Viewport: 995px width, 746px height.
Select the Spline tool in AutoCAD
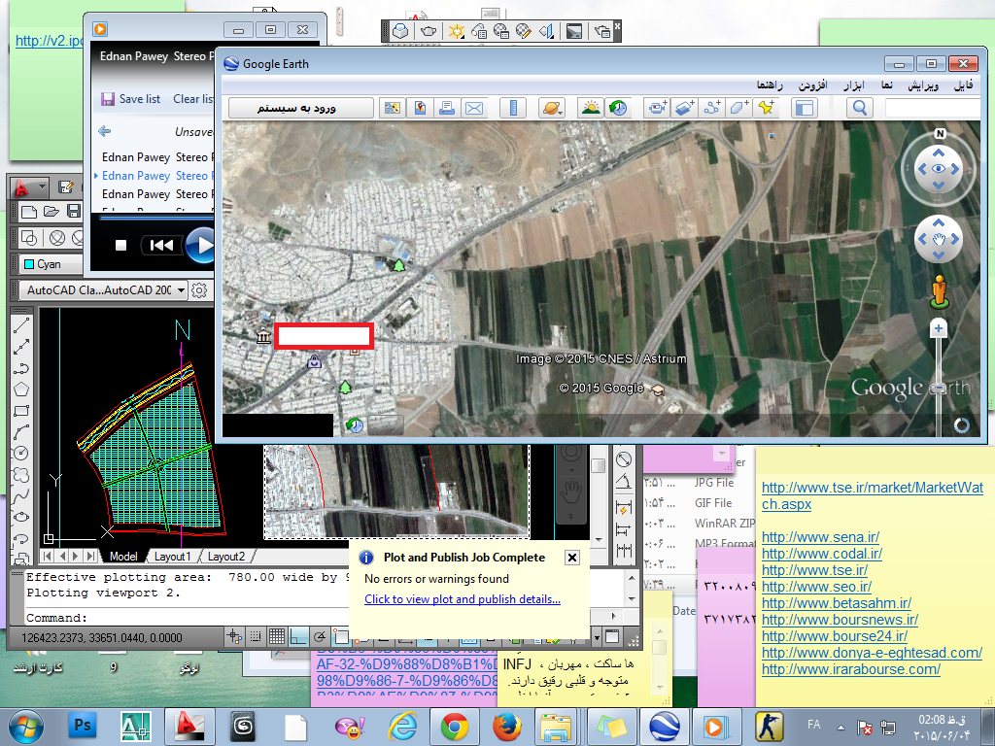(x=21, y=496)
